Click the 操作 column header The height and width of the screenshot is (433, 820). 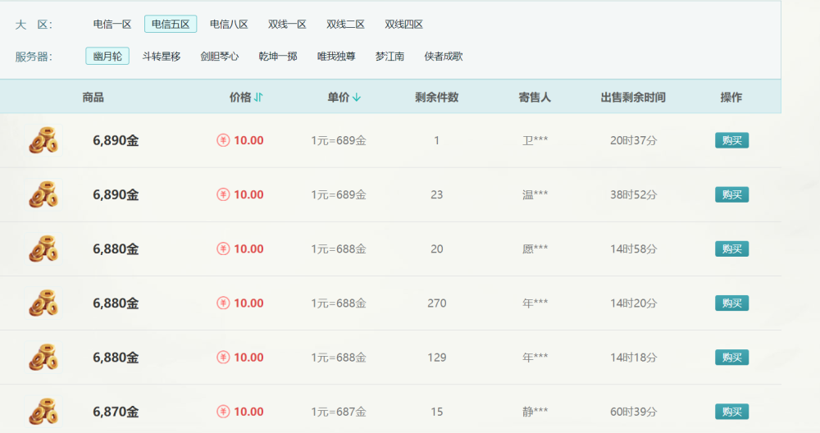[x=731, y=98]
